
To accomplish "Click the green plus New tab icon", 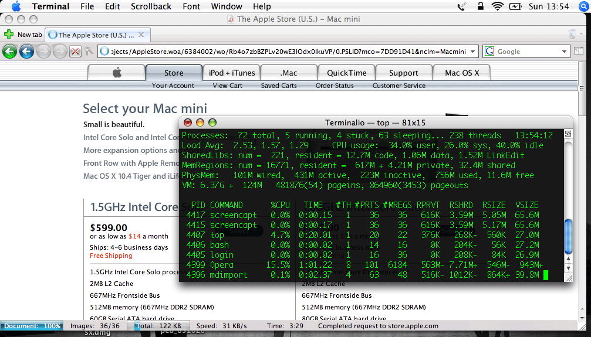I will pyautogui.click(x=9, y=35).
